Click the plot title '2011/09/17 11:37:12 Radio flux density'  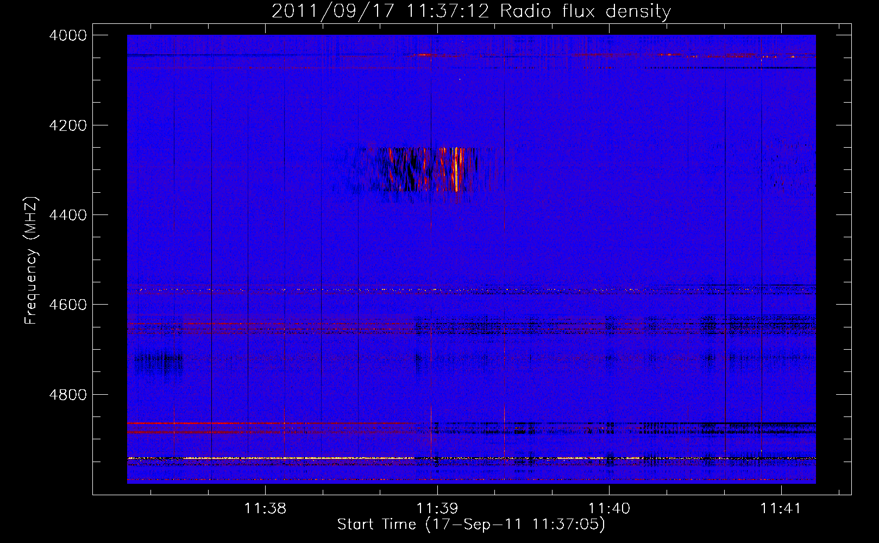pyautogui.click(x=471, y=11)
